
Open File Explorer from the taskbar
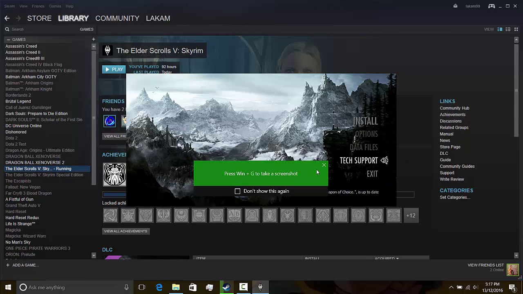click(x=176, y=287)
